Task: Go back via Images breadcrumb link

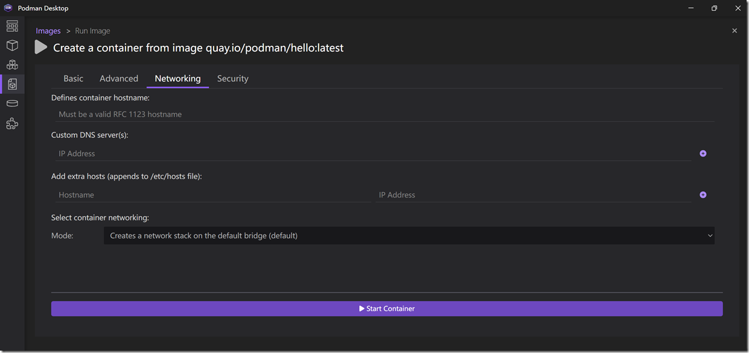Action: [48, 31]
